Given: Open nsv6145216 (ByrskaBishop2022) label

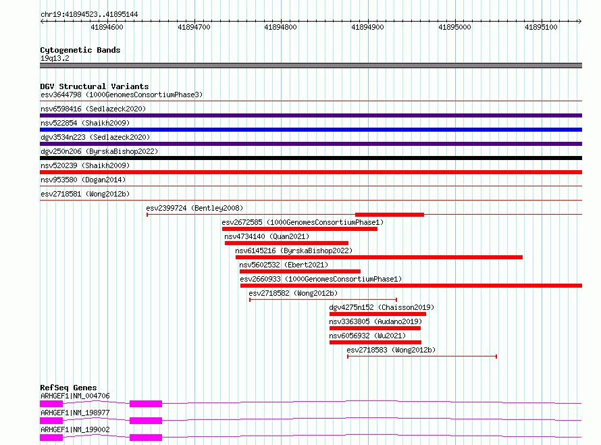Looking at the screenshot, I should pyautogui.click(x=294, y=251).
